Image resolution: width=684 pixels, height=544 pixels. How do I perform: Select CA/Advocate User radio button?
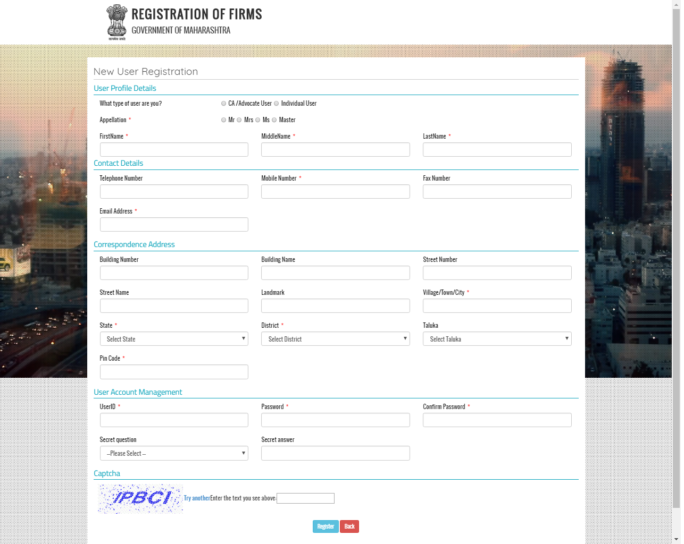[223, 104]
